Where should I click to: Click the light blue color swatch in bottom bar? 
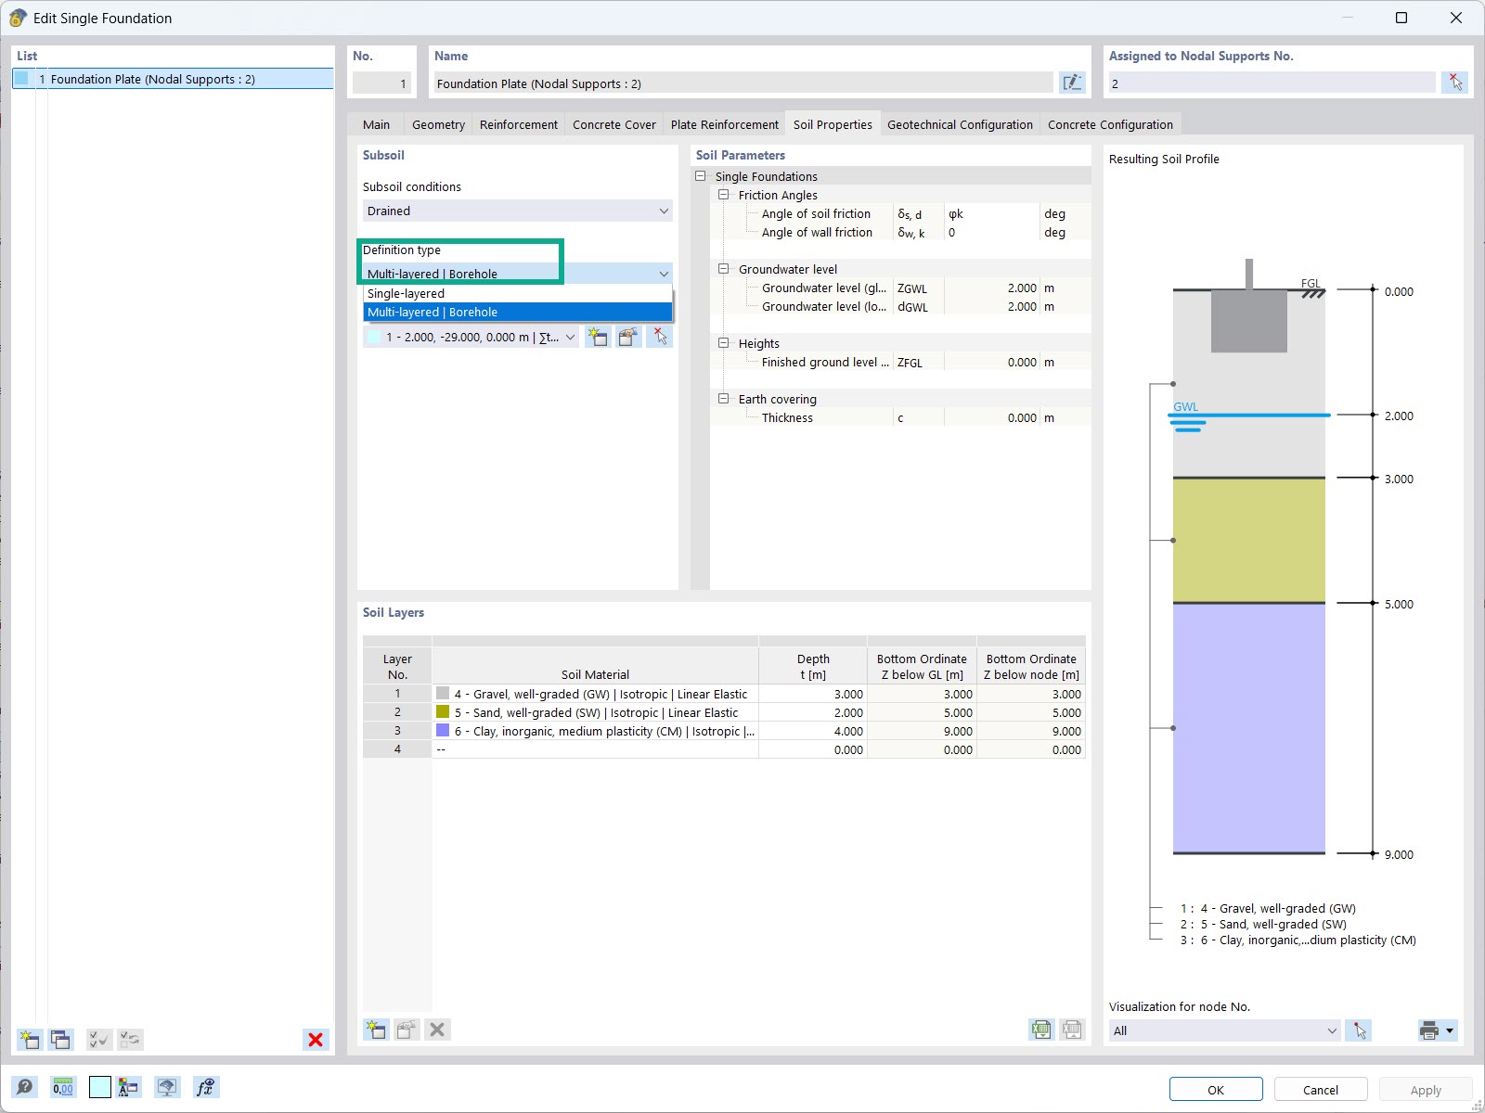pyautogui.click(x=100, y=1087)
